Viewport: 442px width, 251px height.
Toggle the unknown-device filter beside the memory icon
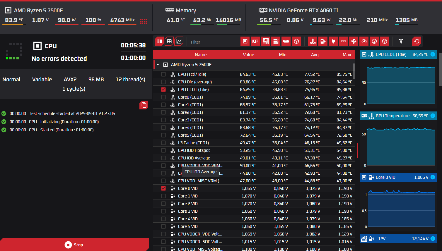coord(296,41)
